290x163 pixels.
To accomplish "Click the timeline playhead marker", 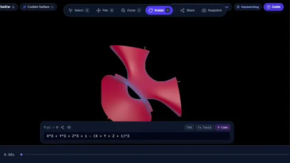I will pyautogui.click(x=21, y=154).
